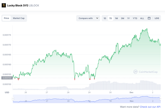Open the Compare with dropdown
Viewport: 165px width, 110px height.
pos(88,18)
